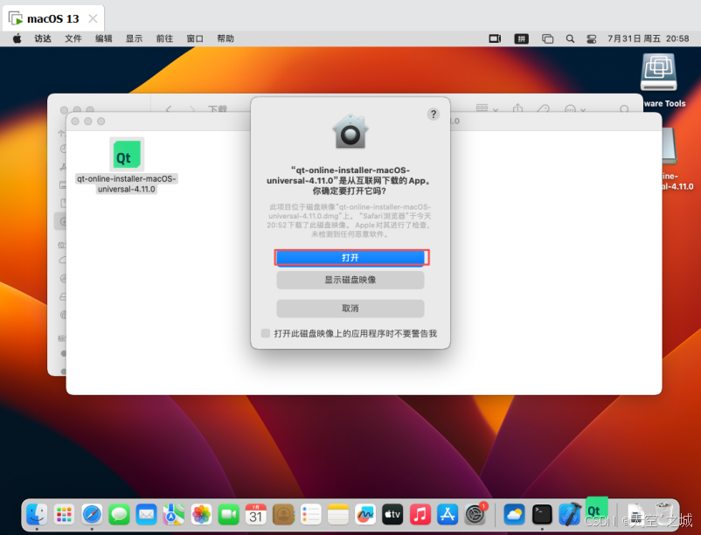The height and width of the screenshot is (535, 701).
Task: Open Reminders from the Dock
Action: [x=310, y=515]
